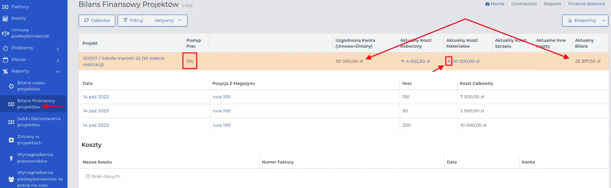
Task: Click the Raporty percent icon
Action: 5,71
